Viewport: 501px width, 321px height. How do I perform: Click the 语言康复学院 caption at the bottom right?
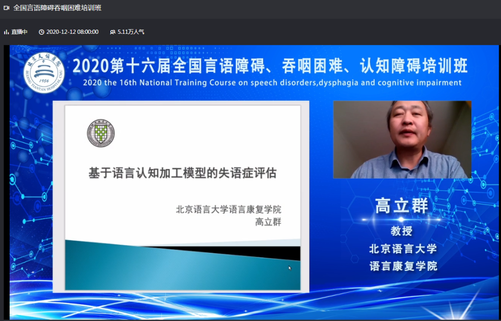pyautogui.click(x=403, y=266)
